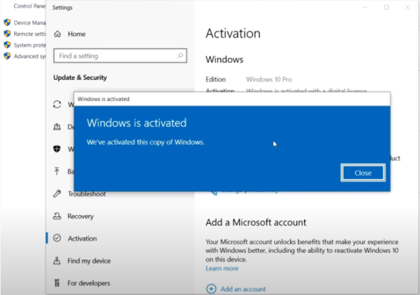Click the Troubleshoot wrench icon
This screenshot has width=420, height=295.
point(57,194)
